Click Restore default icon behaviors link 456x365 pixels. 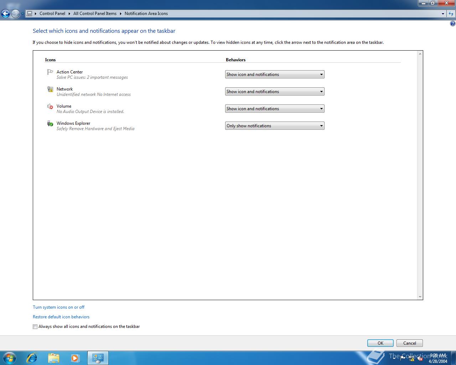tap(61, 317)
